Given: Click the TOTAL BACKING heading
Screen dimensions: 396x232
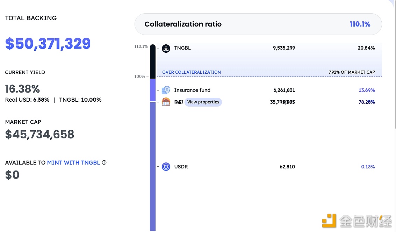Looking at the screenshot, I should (x=31, y=18).
